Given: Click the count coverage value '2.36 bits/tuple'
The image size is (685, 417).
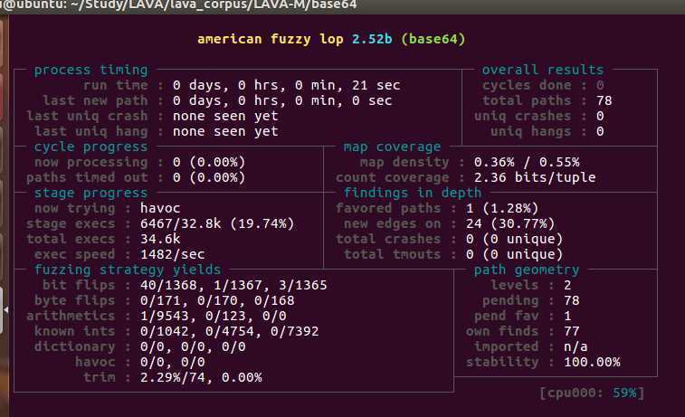Looking at the screenshot, I should click(535, 177).
